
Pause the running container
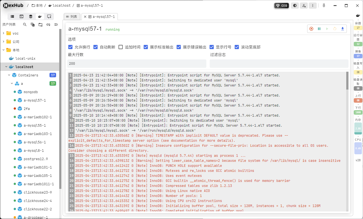tap(319, 28)
